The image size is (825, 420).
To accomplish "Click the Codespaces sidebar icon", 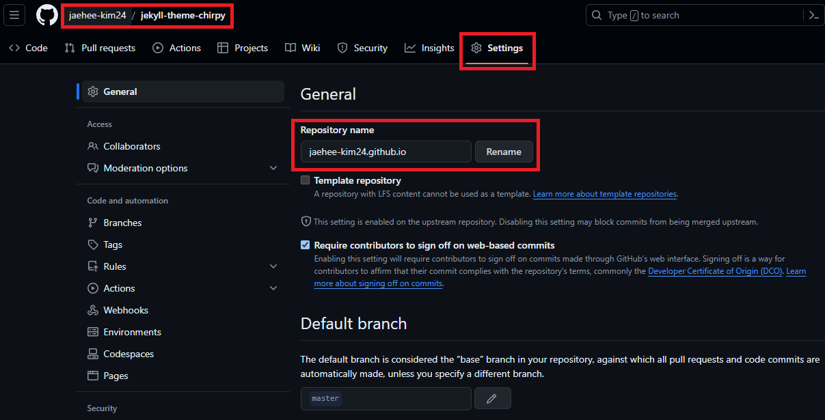I will (x=93, y=354).
